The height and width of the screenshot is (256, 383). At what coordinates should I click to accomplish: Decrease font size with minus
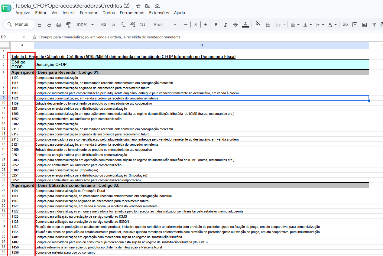186,24
